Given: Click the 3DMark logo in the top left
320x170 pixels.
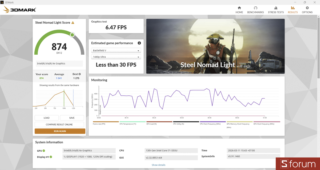Looking at the screenshot, I should (19, 10).
